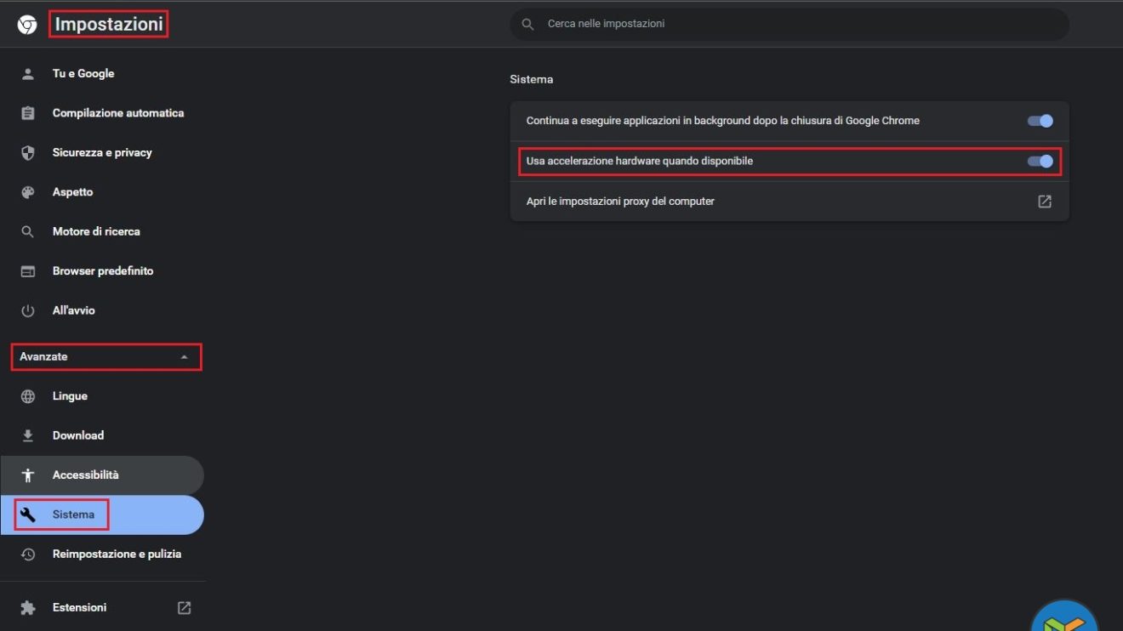
Task: Collapse the Avanzate section
Action: (x=185, y=357)
